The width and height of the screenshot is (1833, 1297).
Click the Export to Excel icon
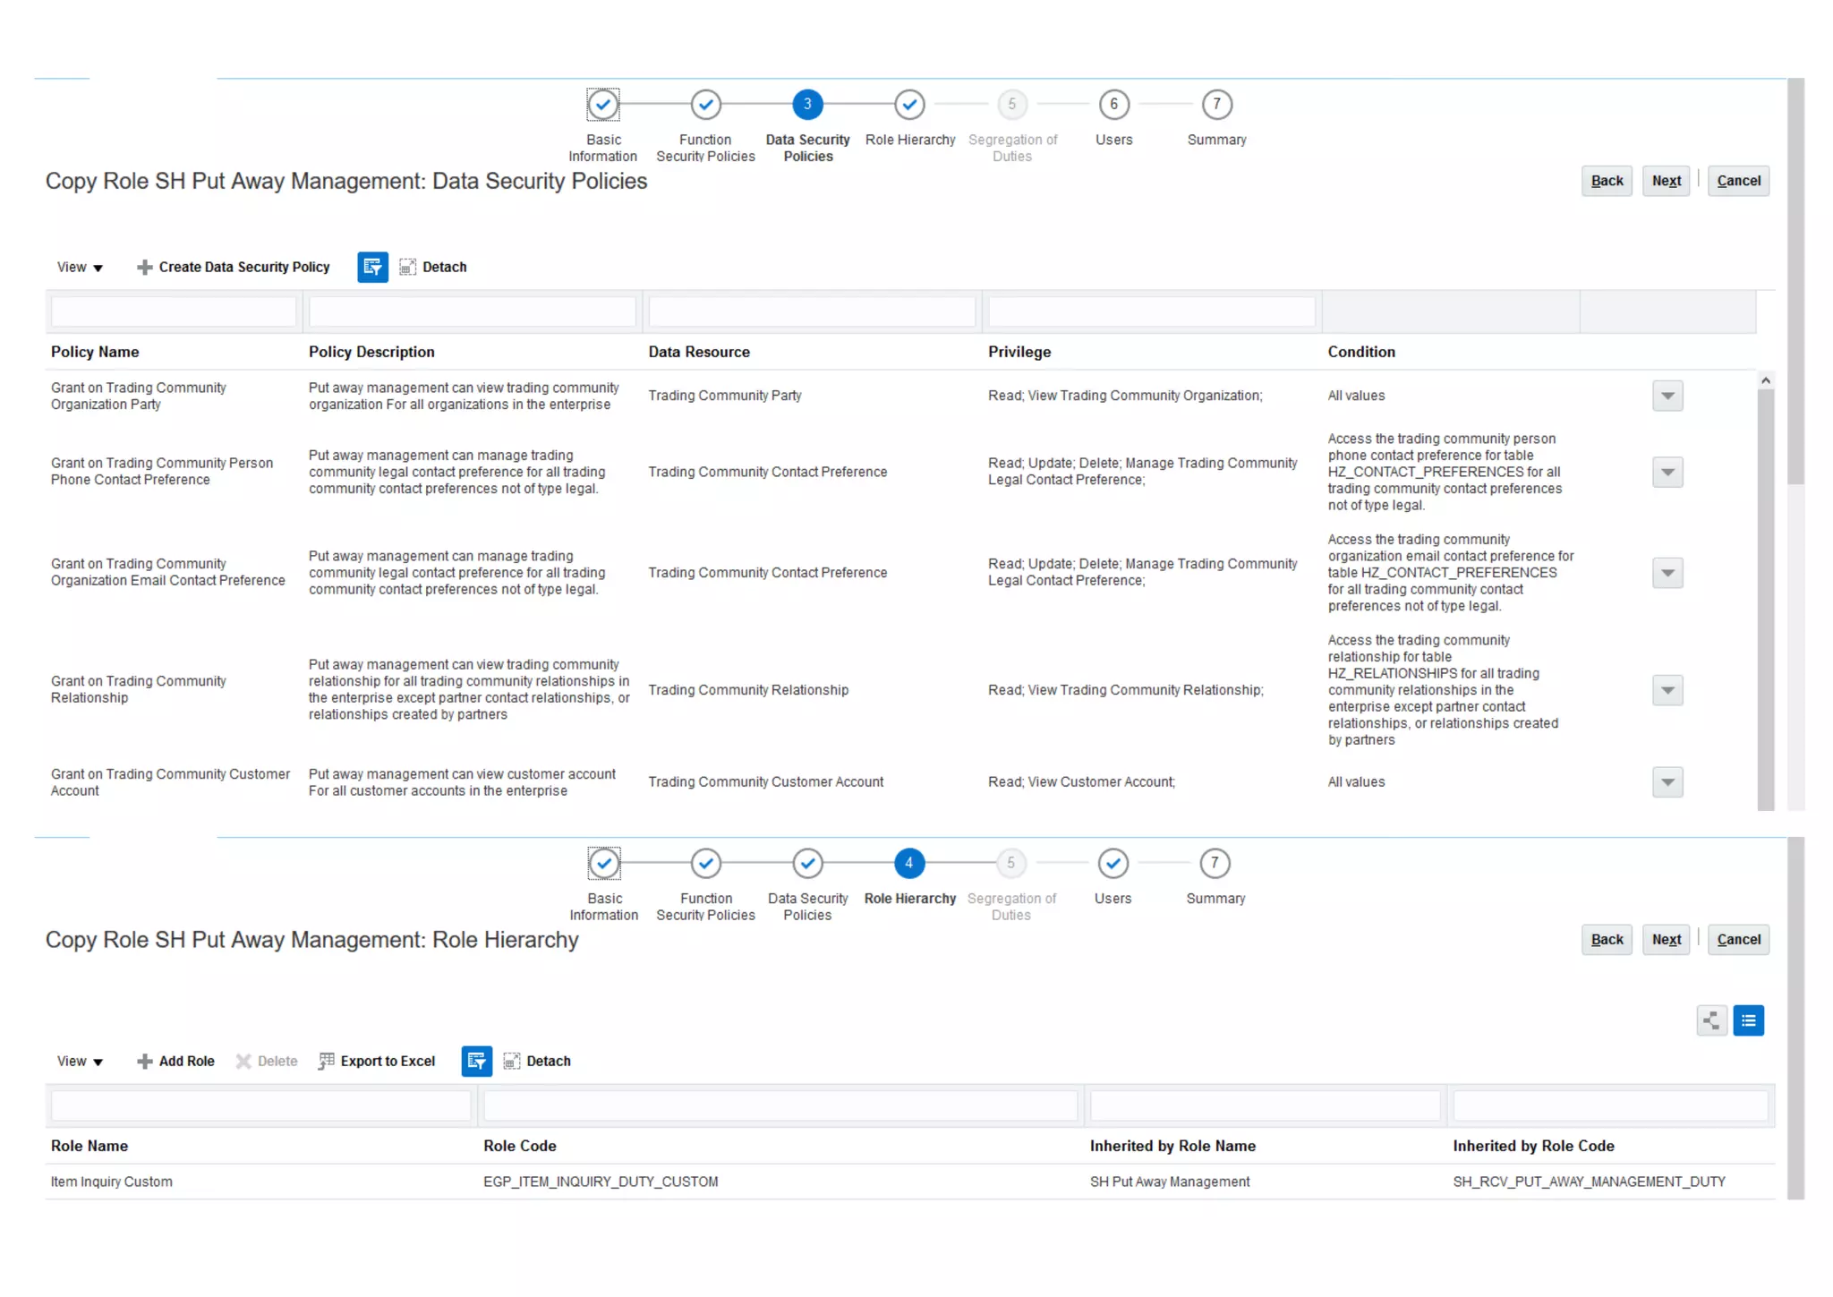click(327, 1061)
